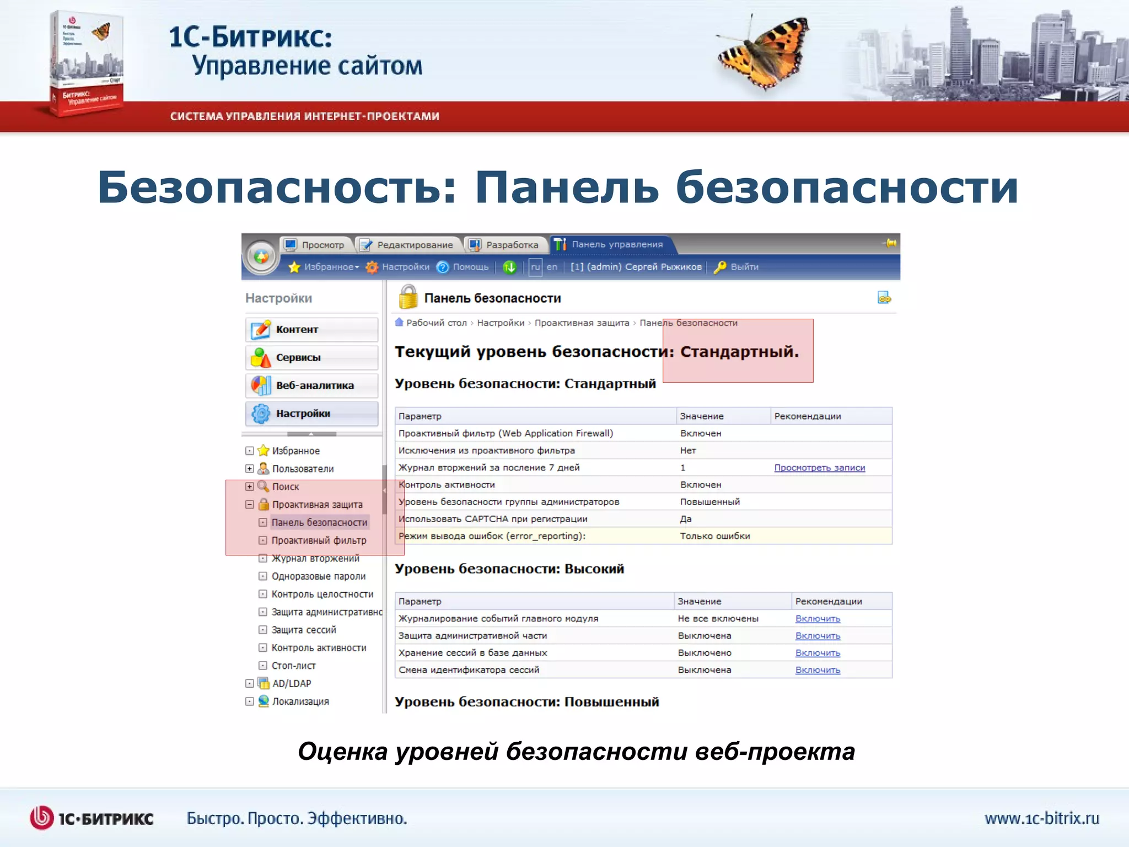Click the horizontal divider handle under Настройки button
This screenshot has width=1129, height=847.
coord(312,435)
